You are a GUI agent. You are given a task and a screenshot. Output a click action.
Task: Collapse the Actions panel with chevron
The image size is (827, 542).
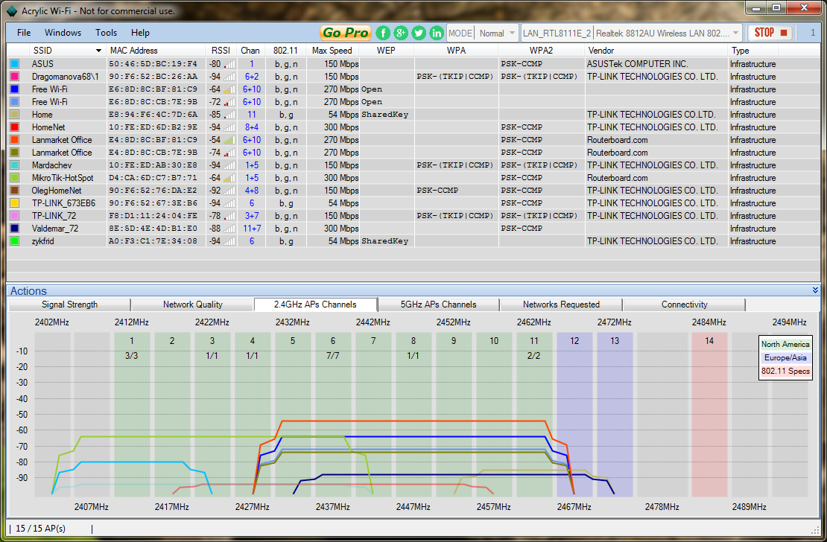pos(815,290)
